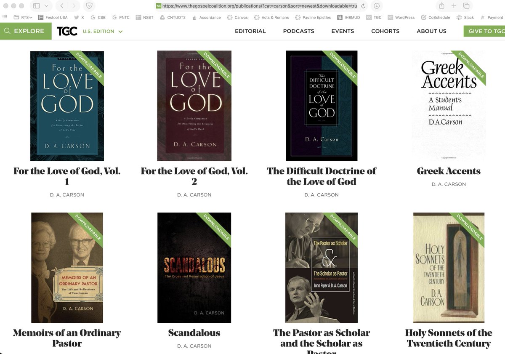Click the Give to TGC button
The width and height of the screenshot is (505, 354).
pos(484,31)
